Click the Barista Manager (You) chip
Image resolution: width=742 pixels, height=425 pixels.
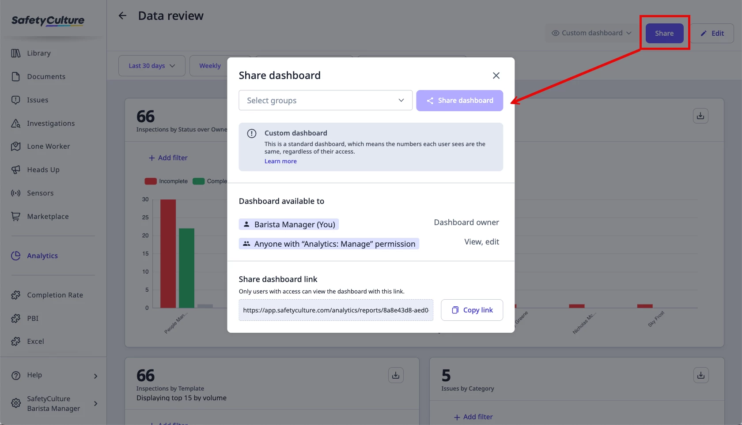289,224
